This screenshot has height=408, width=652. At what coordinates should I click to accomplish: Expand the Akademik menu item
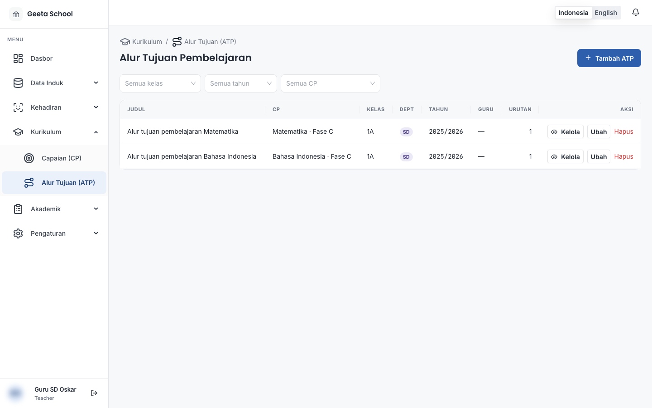(54, 209)
